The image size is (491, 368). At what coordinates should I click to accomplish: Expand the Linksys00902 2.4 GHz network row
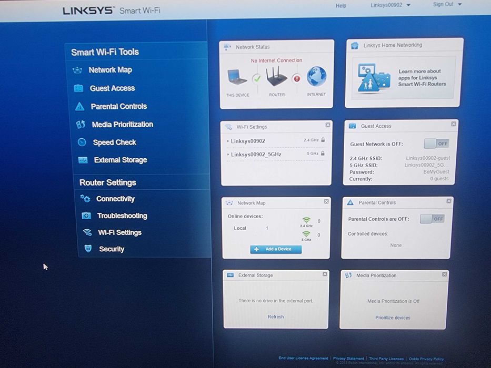click(276, 140)
